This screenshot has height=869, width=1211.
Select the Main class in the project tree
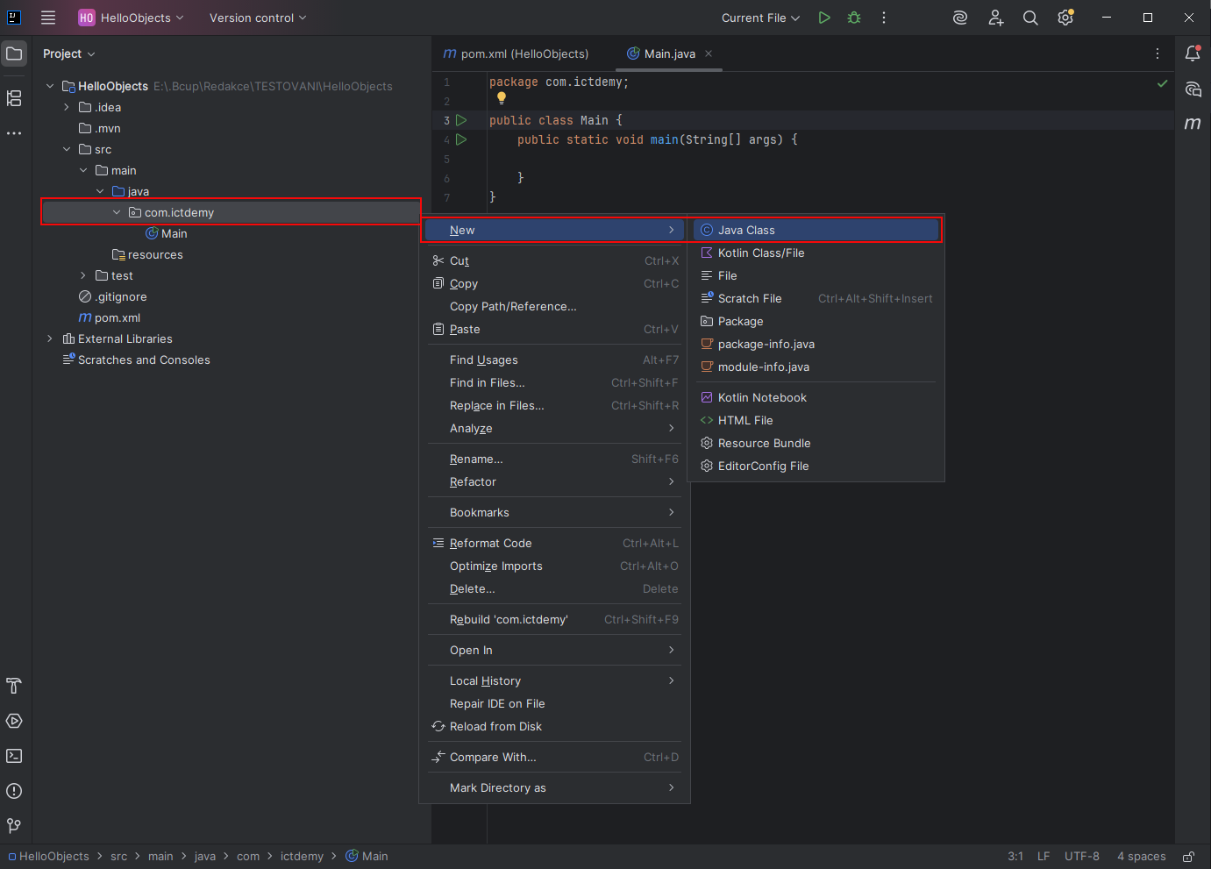click(x=175, y=233)
